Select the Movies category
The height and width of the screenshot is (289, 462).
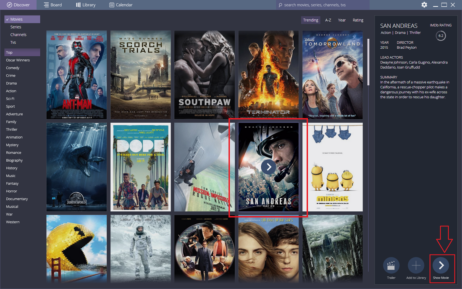(22, 19)
